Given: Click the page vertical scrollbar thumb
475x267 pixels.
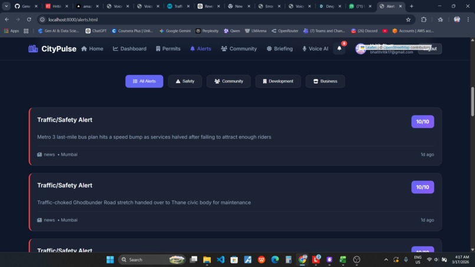Looking at the screenshot, I should 473,101.
